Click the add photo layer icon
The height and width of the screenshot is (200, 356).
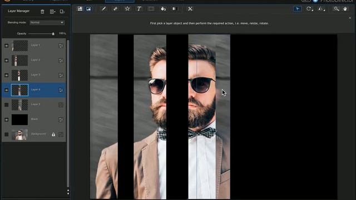tap(80, 9)
